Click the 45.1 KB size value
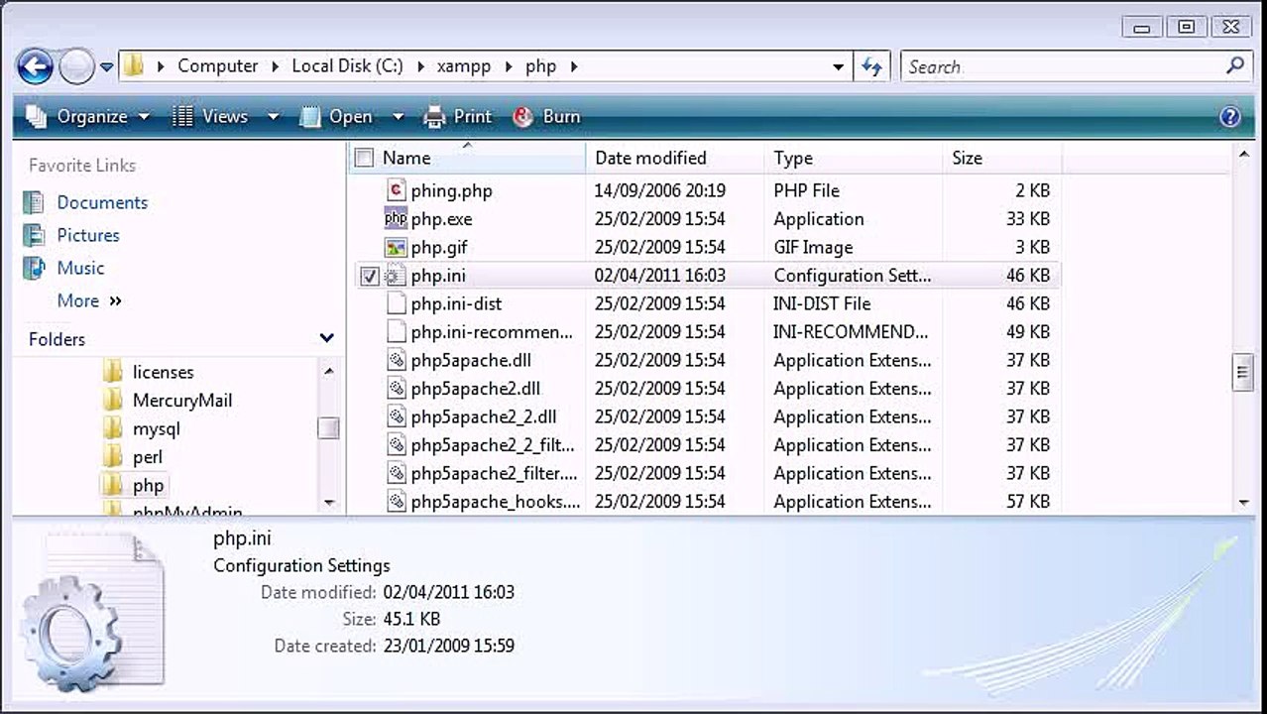The height and width of the screenshot is (714, 1267). (411, 619)
